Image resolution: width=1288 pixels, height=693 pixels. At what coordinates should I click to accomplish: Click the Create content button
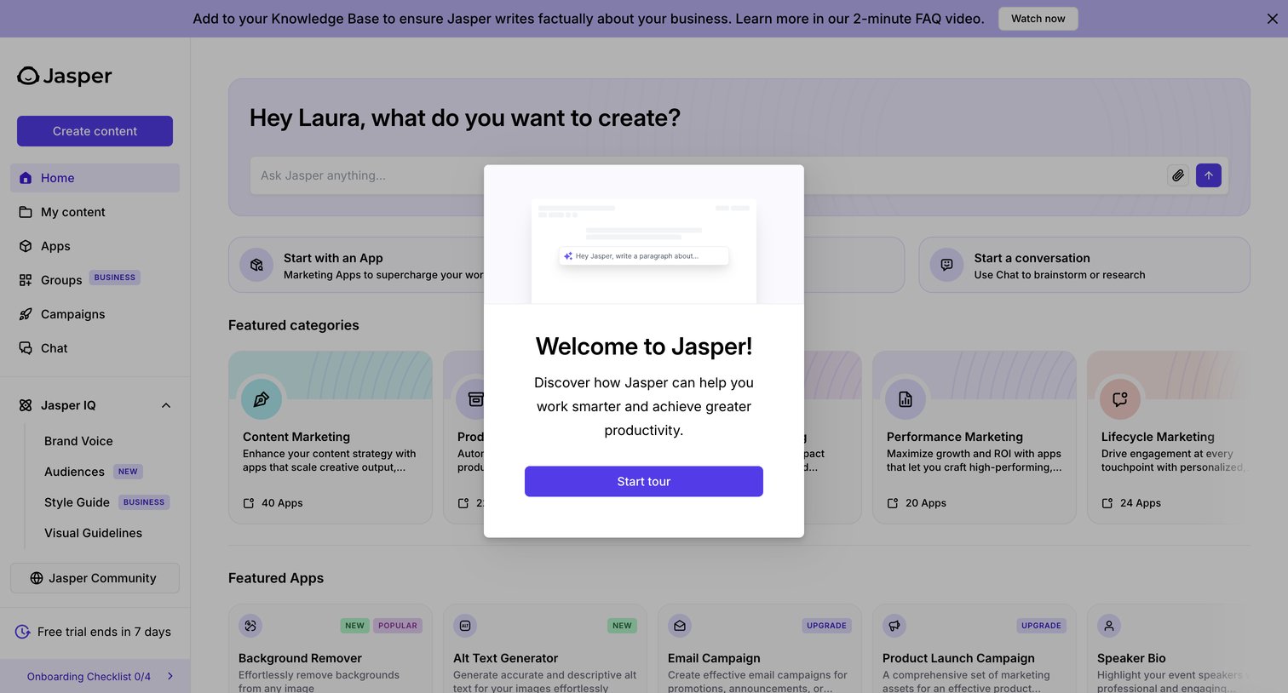[95, 131]
